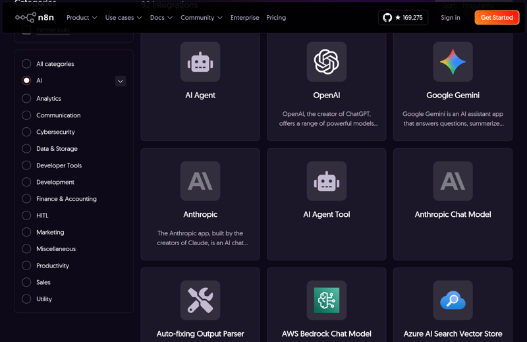Open the Google Gemini integration icon
This screenshot has width=527, height=342.
click(x=453, y=62)
